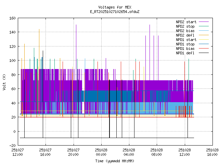This screenshot has height=164, width=219.
Task: Click the purple NPD2 start line sample
Action: 206,22
